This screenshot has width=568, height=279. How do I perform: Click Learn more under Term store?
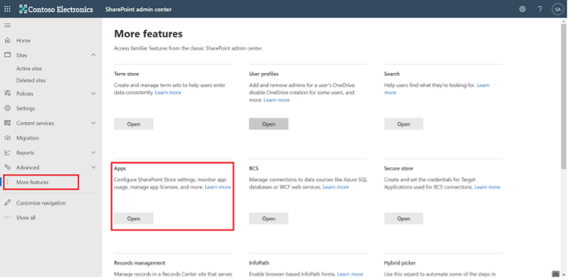(x=168, y=93)
